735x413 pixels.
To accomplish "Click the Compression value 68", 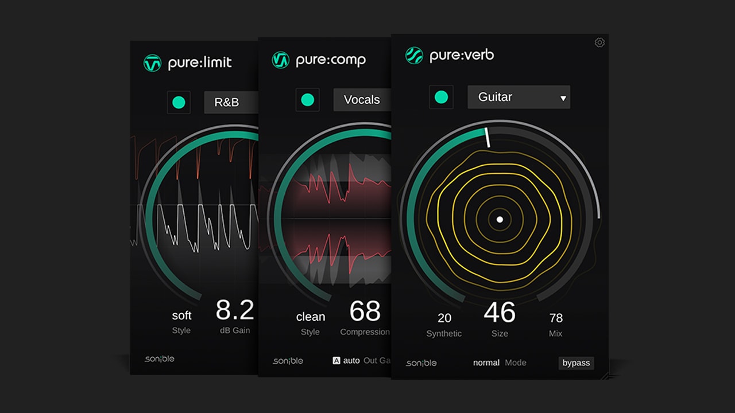I will tap(365, 311).
